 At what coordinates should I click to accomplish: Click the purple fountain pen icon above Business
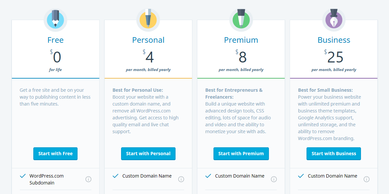pyautogui.click(x=334, y=20)
